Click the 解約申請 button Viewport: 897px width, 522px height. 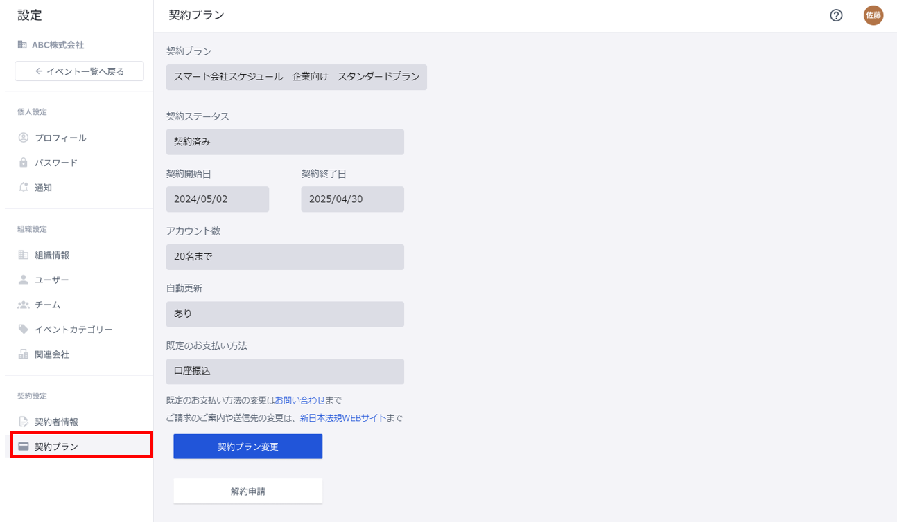[248, 491]
